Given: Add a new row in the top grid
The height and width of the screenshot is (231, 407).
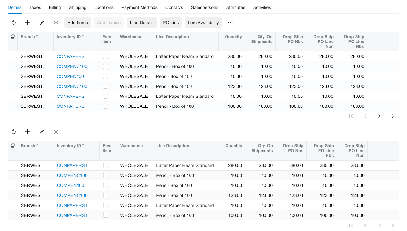Looking at the screenshot, I should pos(28,23).
